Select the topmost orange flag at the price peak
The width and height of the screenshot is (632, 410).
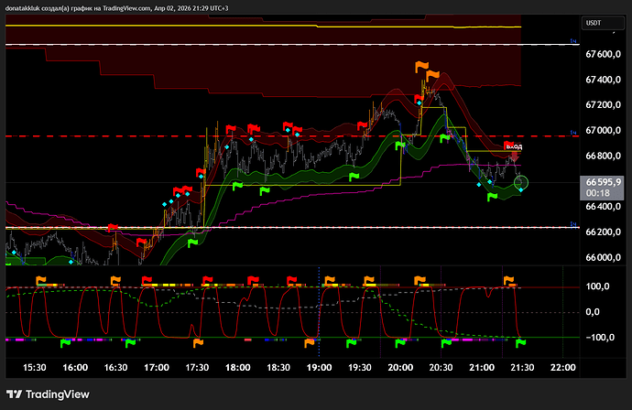tap(422, 66)
